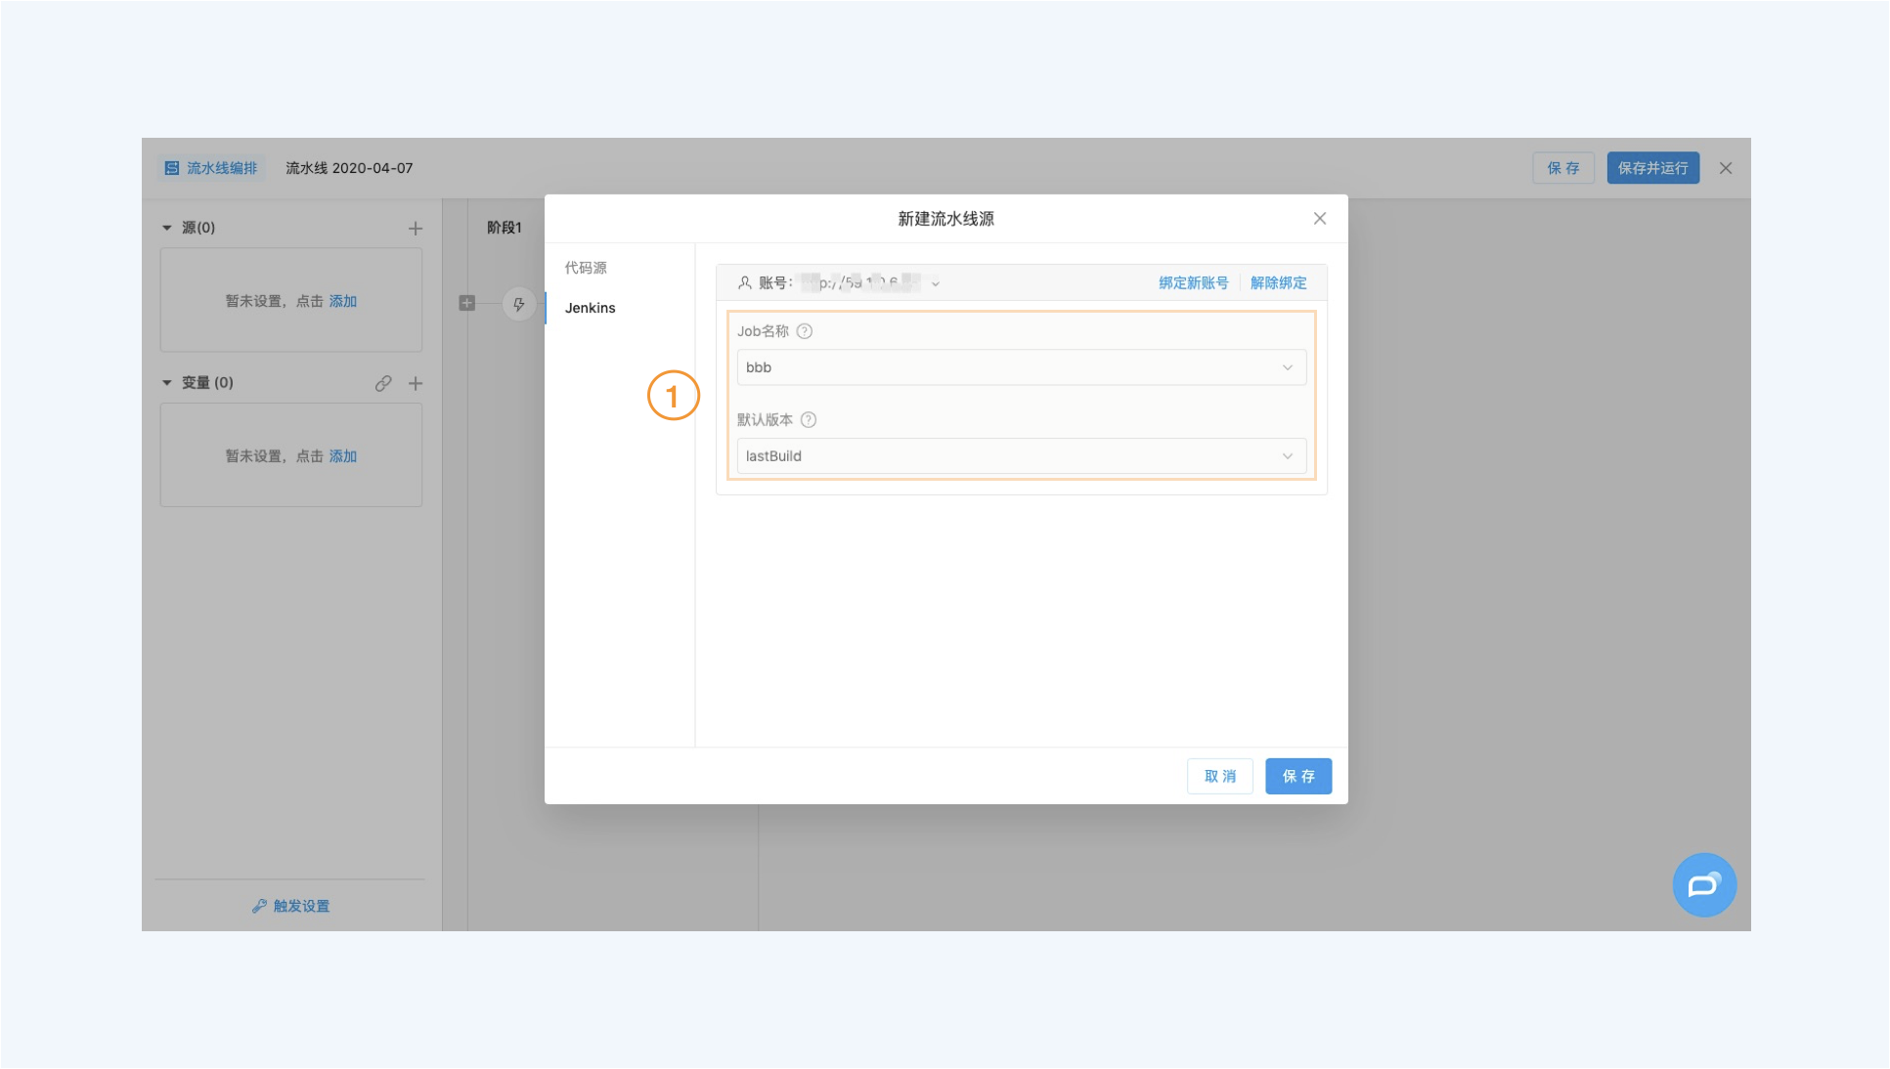Click 解除绑定 link
The height and width of the screenshot is (1069, 1890).
pyautogui.click(x=1279, y=282)
